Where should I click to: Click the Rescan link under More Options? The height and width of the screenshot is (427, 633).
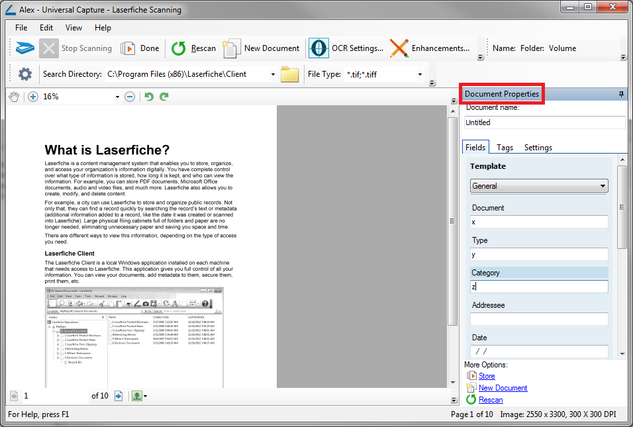[x=491, y=400]
